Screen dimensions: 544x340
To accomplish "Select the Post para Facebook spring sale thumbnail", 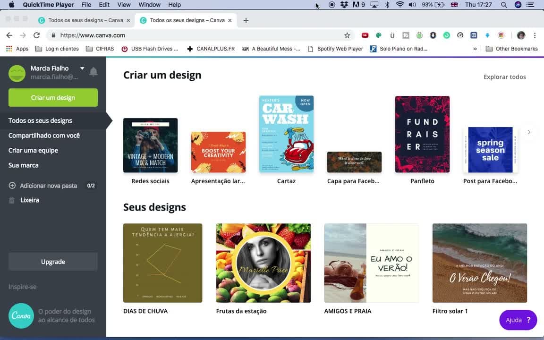I will pyautogui.click(x=490, y=150).
